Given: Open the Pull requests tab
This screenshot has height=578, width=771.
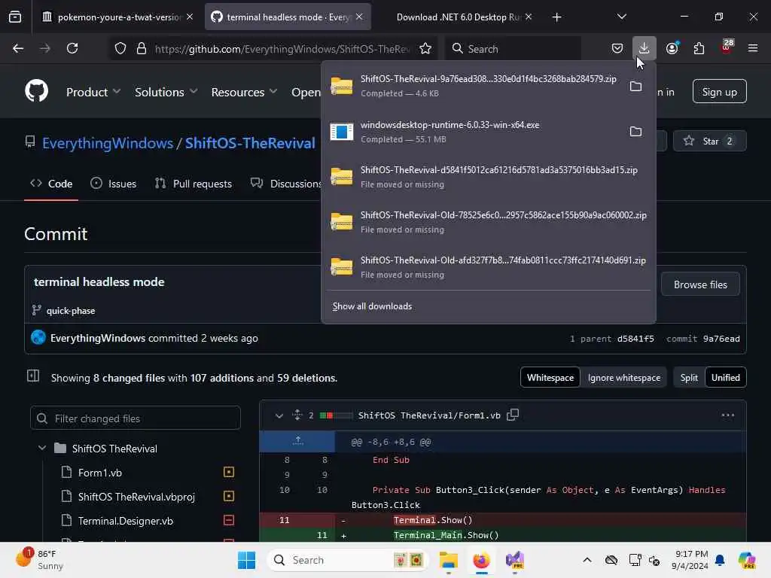Looking at the screenshot, I should point(194,184).
